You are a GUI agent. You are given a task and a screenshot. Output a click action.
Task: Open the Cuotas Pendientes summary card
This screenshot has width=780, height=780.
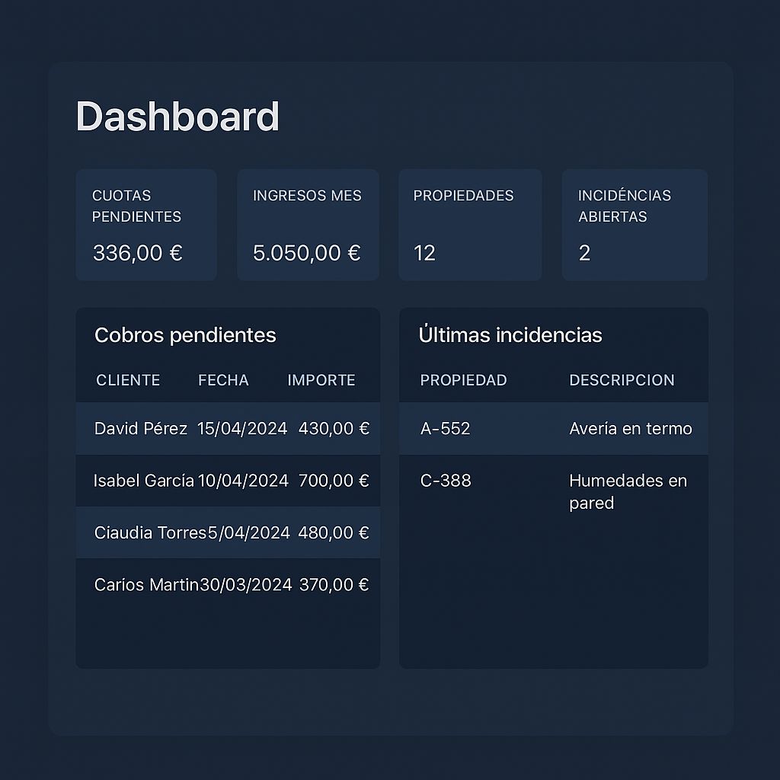pyautogui.click(x=146, y=225)
